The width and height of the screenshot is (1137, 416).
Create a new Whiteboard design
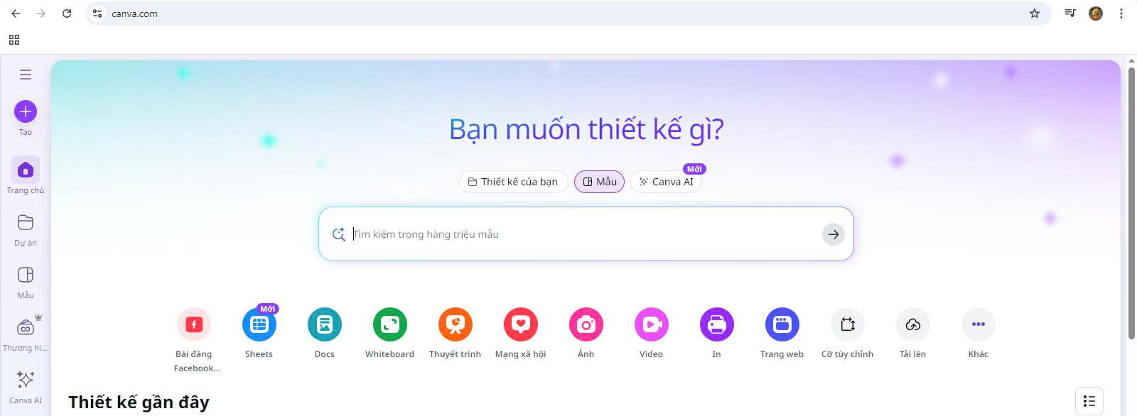point(390,324)
